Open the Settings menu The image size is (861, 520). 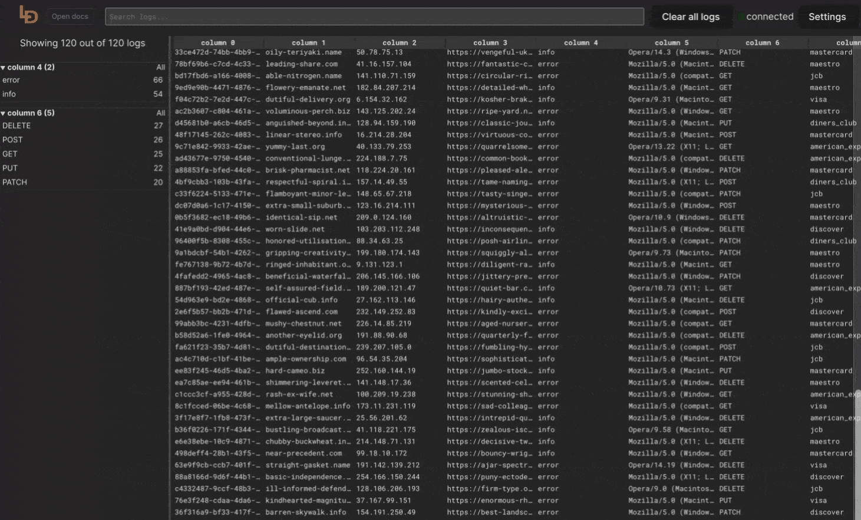click(826, 17)
